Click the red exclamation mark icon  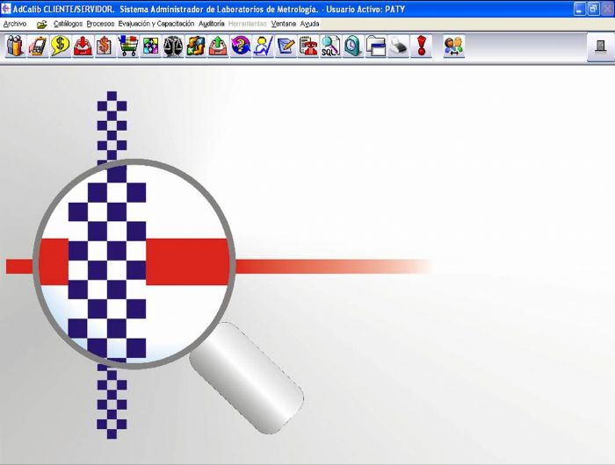coord(421,46)
